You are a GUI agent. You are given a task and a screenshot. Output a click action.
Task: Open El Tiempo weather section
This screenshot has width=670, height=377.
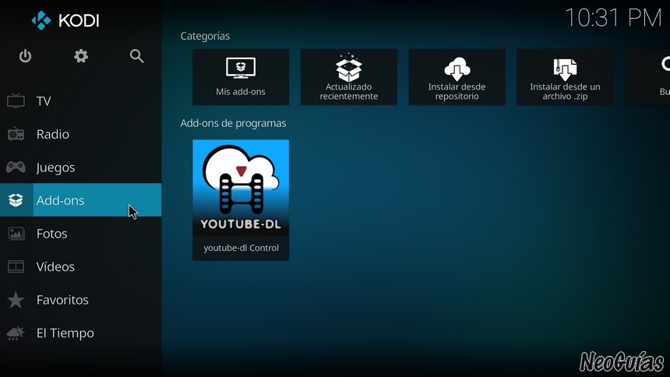[x=81, y=333]
